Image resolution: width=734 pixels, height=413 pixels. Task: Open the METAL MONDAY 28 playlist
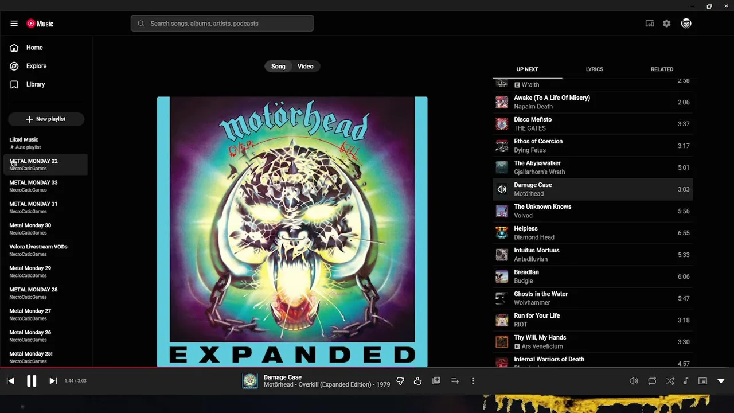click(x=46, y=293)
